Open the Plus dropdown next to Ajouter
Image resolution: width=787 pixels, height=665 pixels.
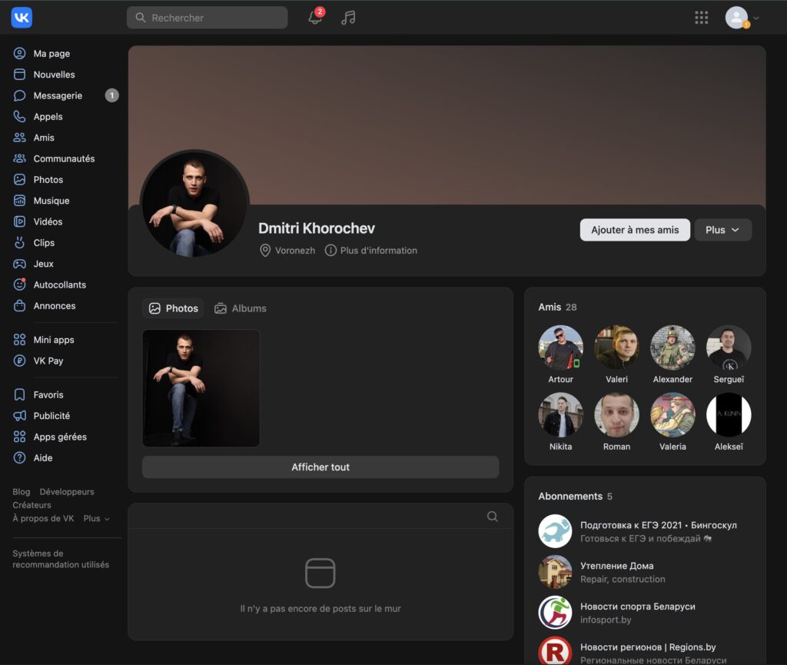pos(722,230)
